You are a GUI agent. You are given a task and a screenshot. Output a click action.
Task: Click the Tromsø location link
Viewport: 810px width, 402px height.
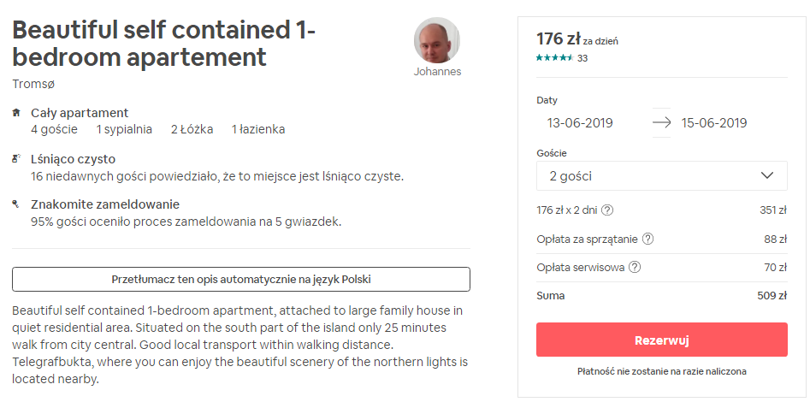[x=33, y=84]
